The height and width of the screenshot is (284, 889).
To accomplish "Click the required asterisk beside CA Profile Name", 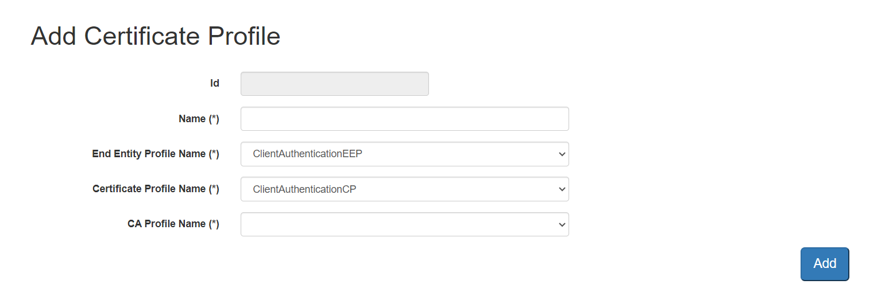I will coord(214,224).
